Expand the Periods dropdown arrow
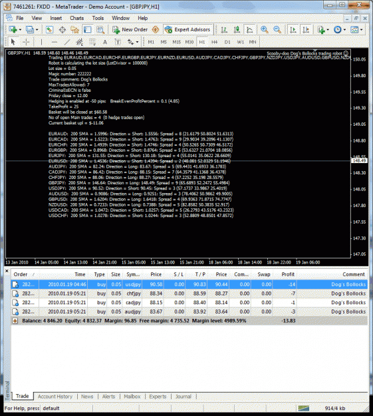This screenshot has width=373, height=416. 344,30
